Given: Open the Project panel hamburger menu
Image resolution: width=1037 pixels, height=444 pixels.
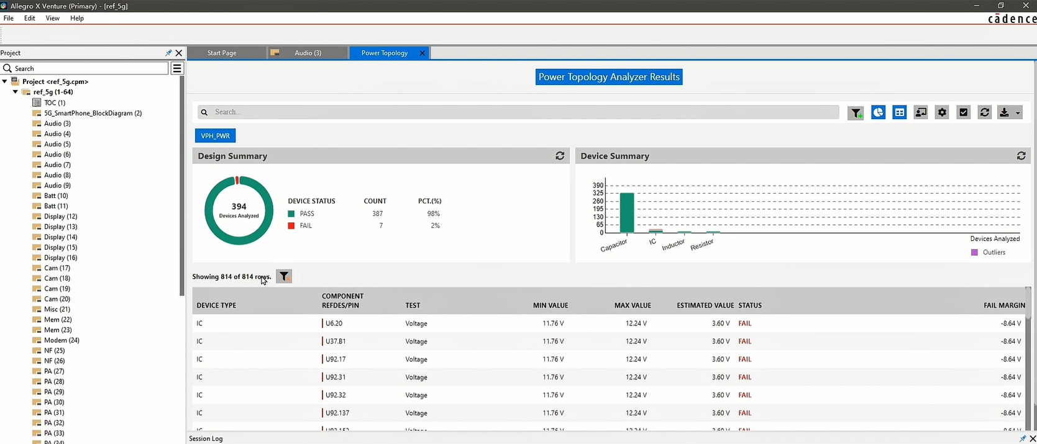Looking at the screenshot, I should click(177, 68).
